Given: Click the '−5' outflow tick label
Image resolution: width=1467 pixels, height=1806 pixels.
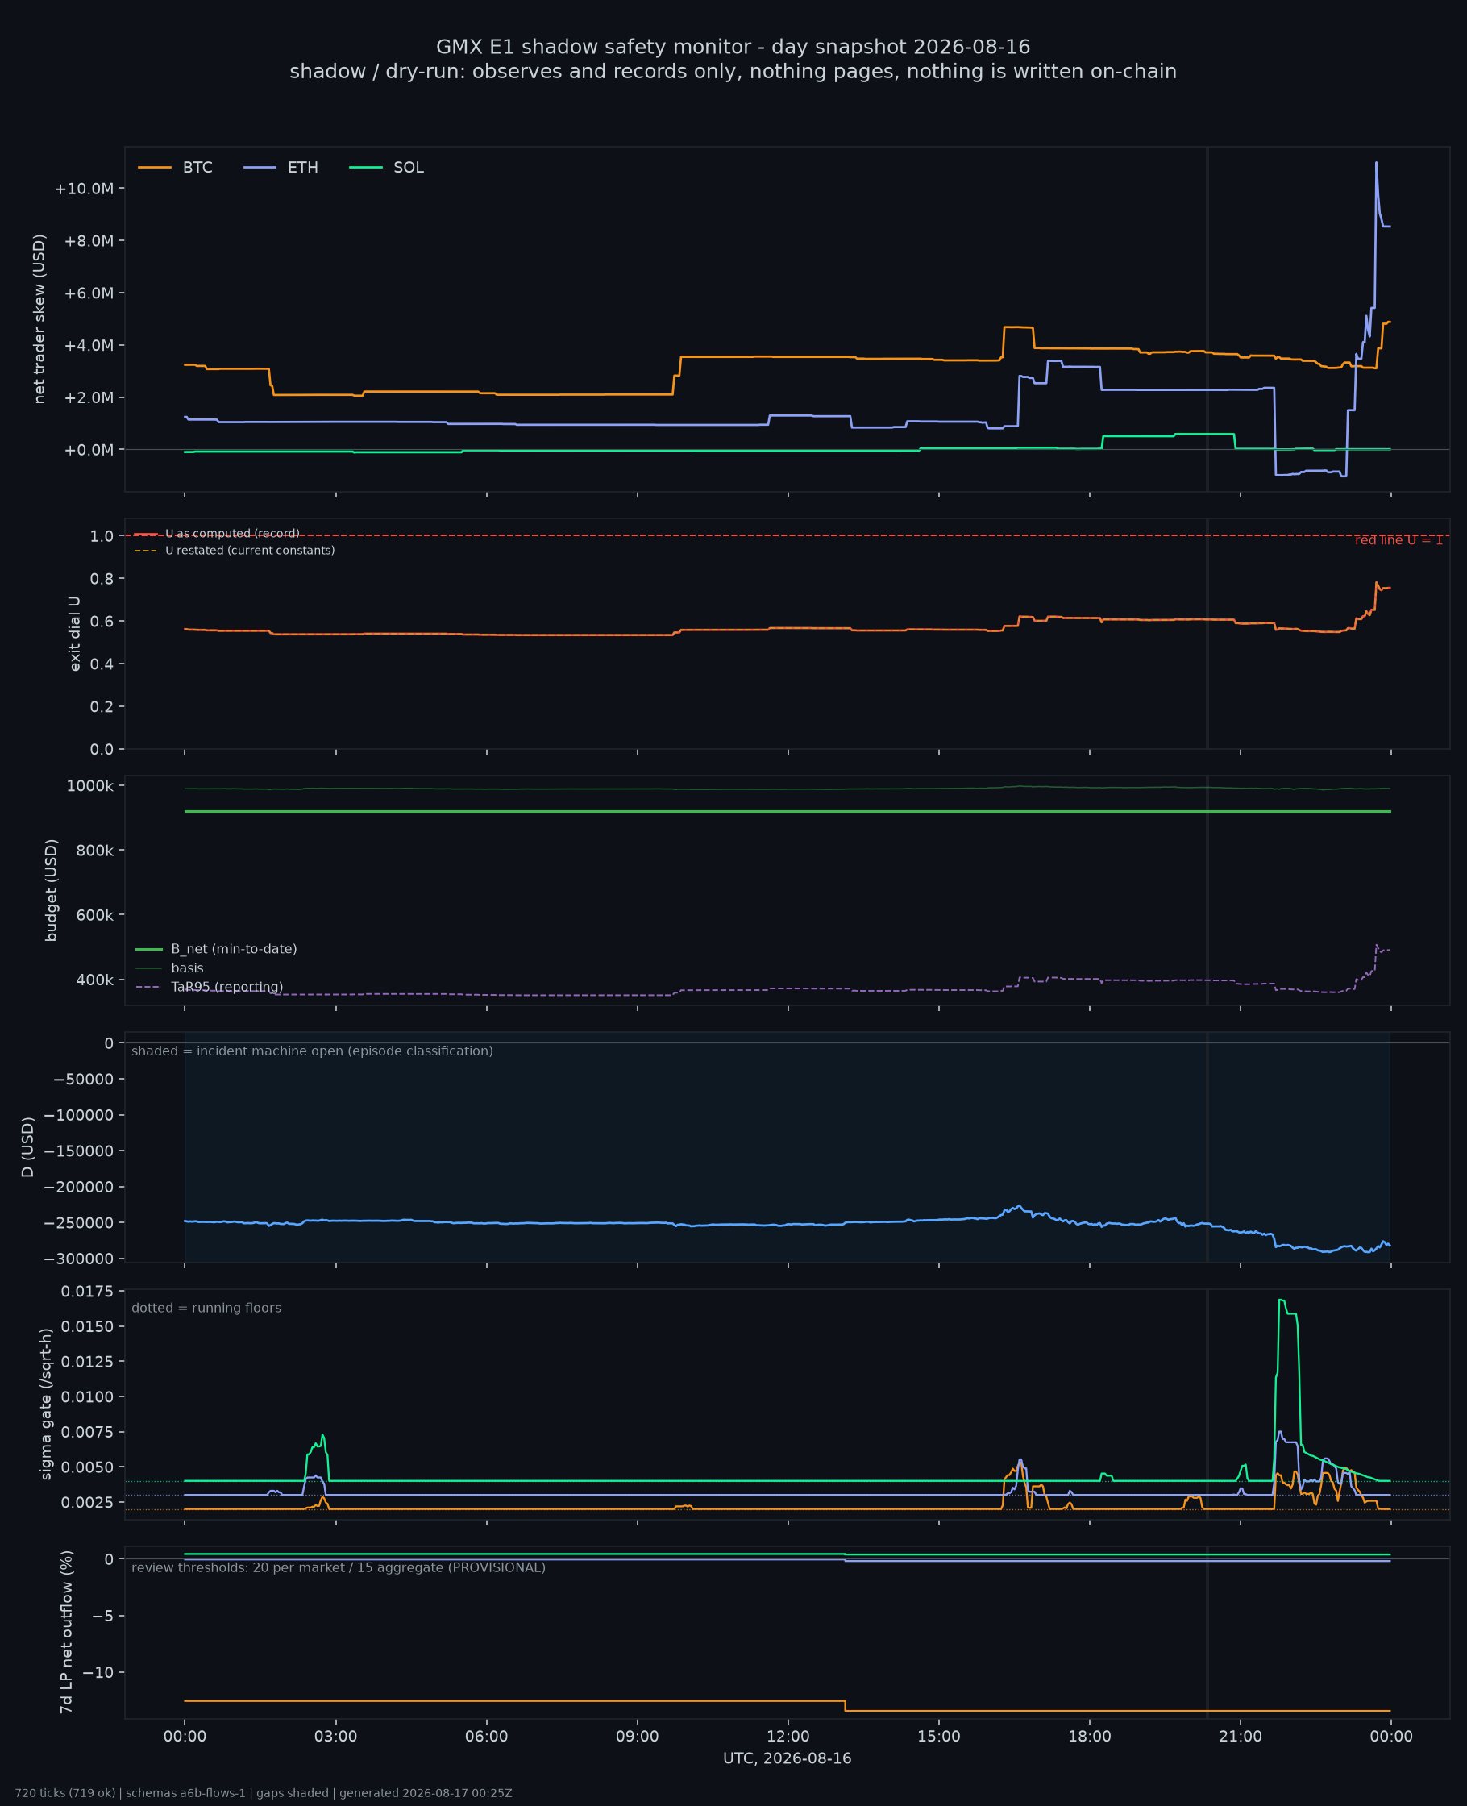Looking at the screenshot, I should coord(103,1616).
